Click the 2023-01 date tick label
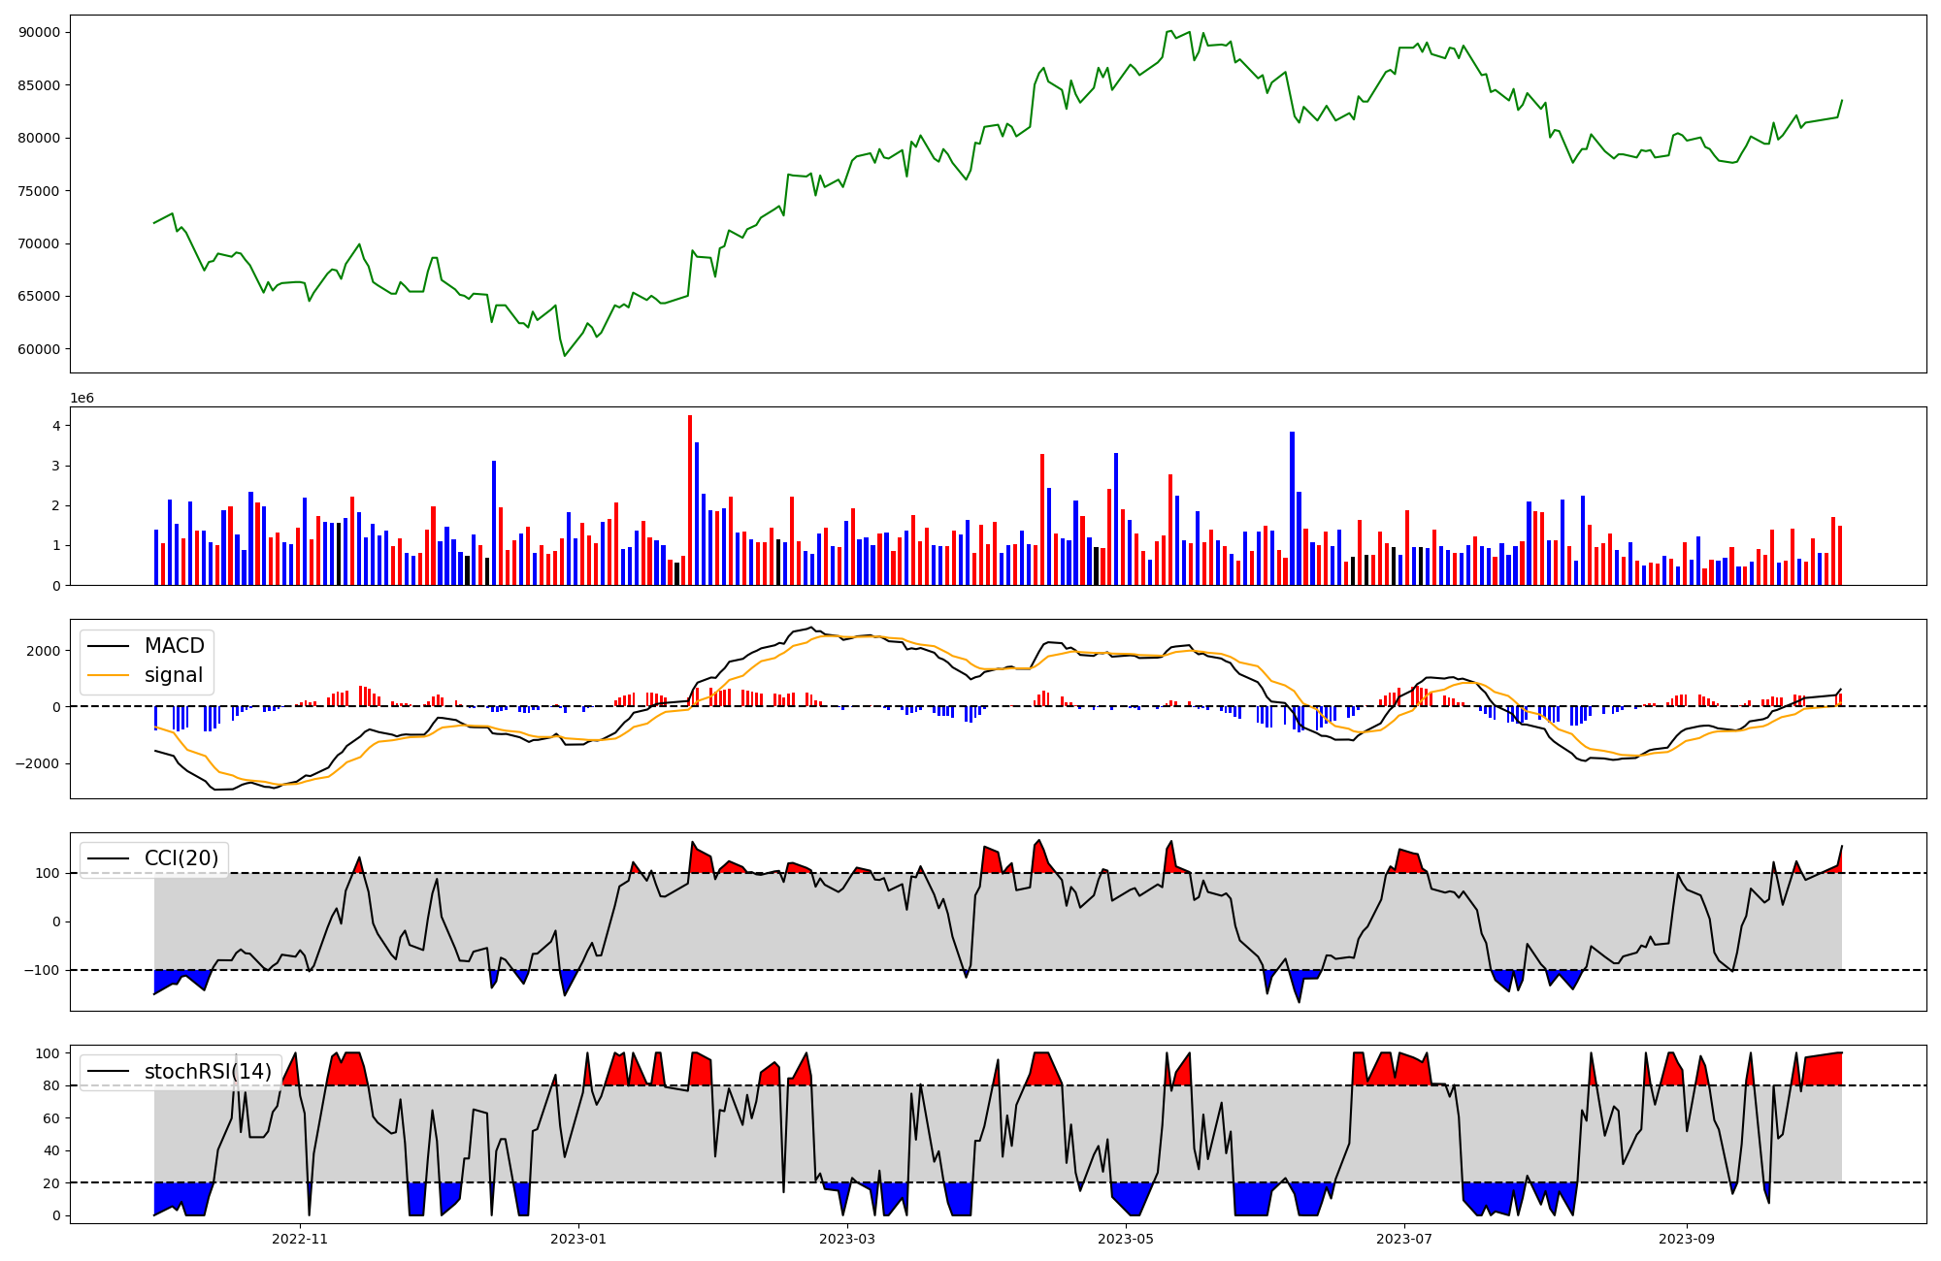 (x=578, y=1239)
